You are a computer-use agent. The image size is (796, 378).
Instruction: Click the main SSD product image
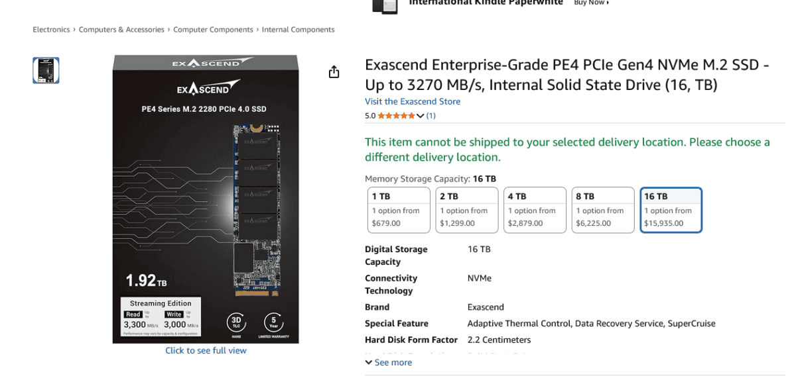coord(206,199)
